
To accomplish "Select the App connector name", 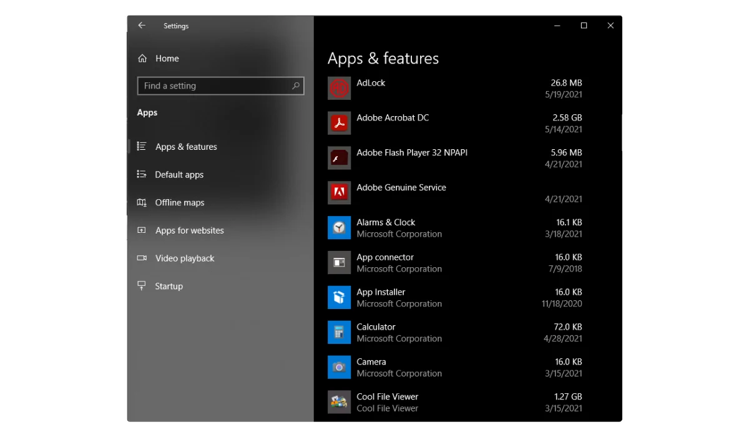I will coord(385,257).
